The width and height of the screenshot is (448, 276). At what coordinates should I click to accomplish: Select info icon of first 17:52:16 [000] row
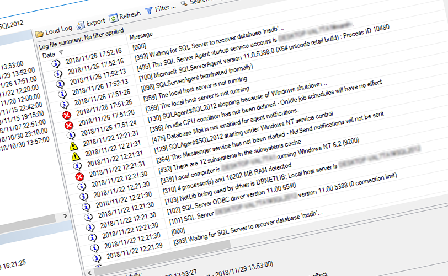point(56,64)
